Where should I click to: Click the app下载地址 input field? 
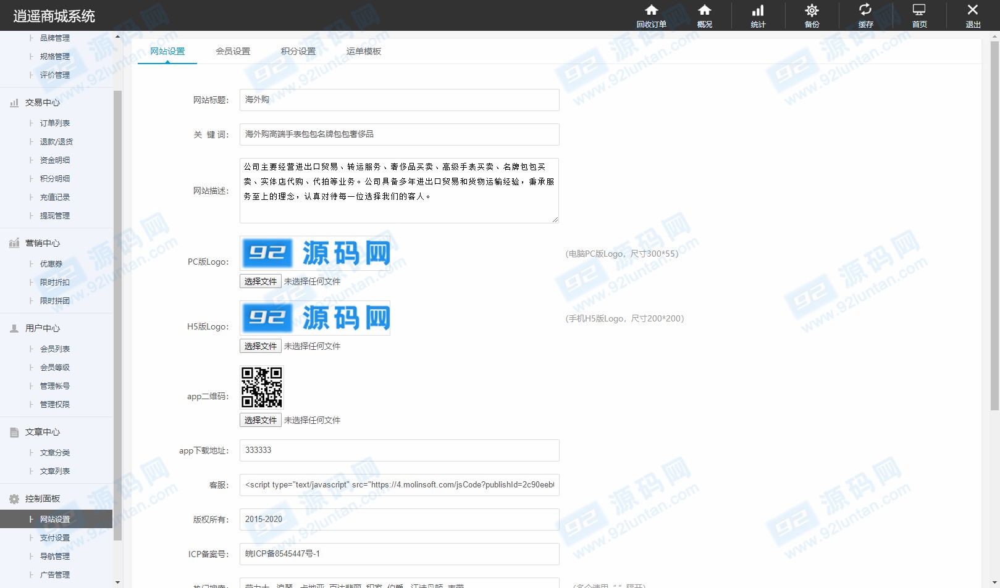pos(400,450)
